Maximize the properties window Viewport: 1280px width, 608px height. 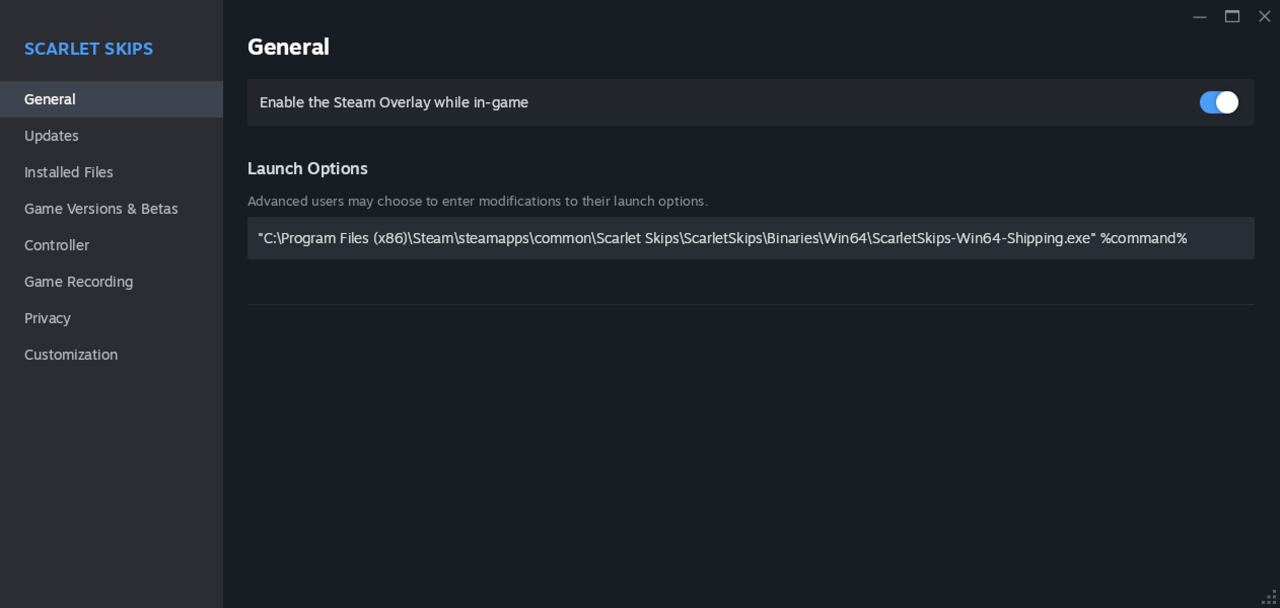pos(1232,17)
